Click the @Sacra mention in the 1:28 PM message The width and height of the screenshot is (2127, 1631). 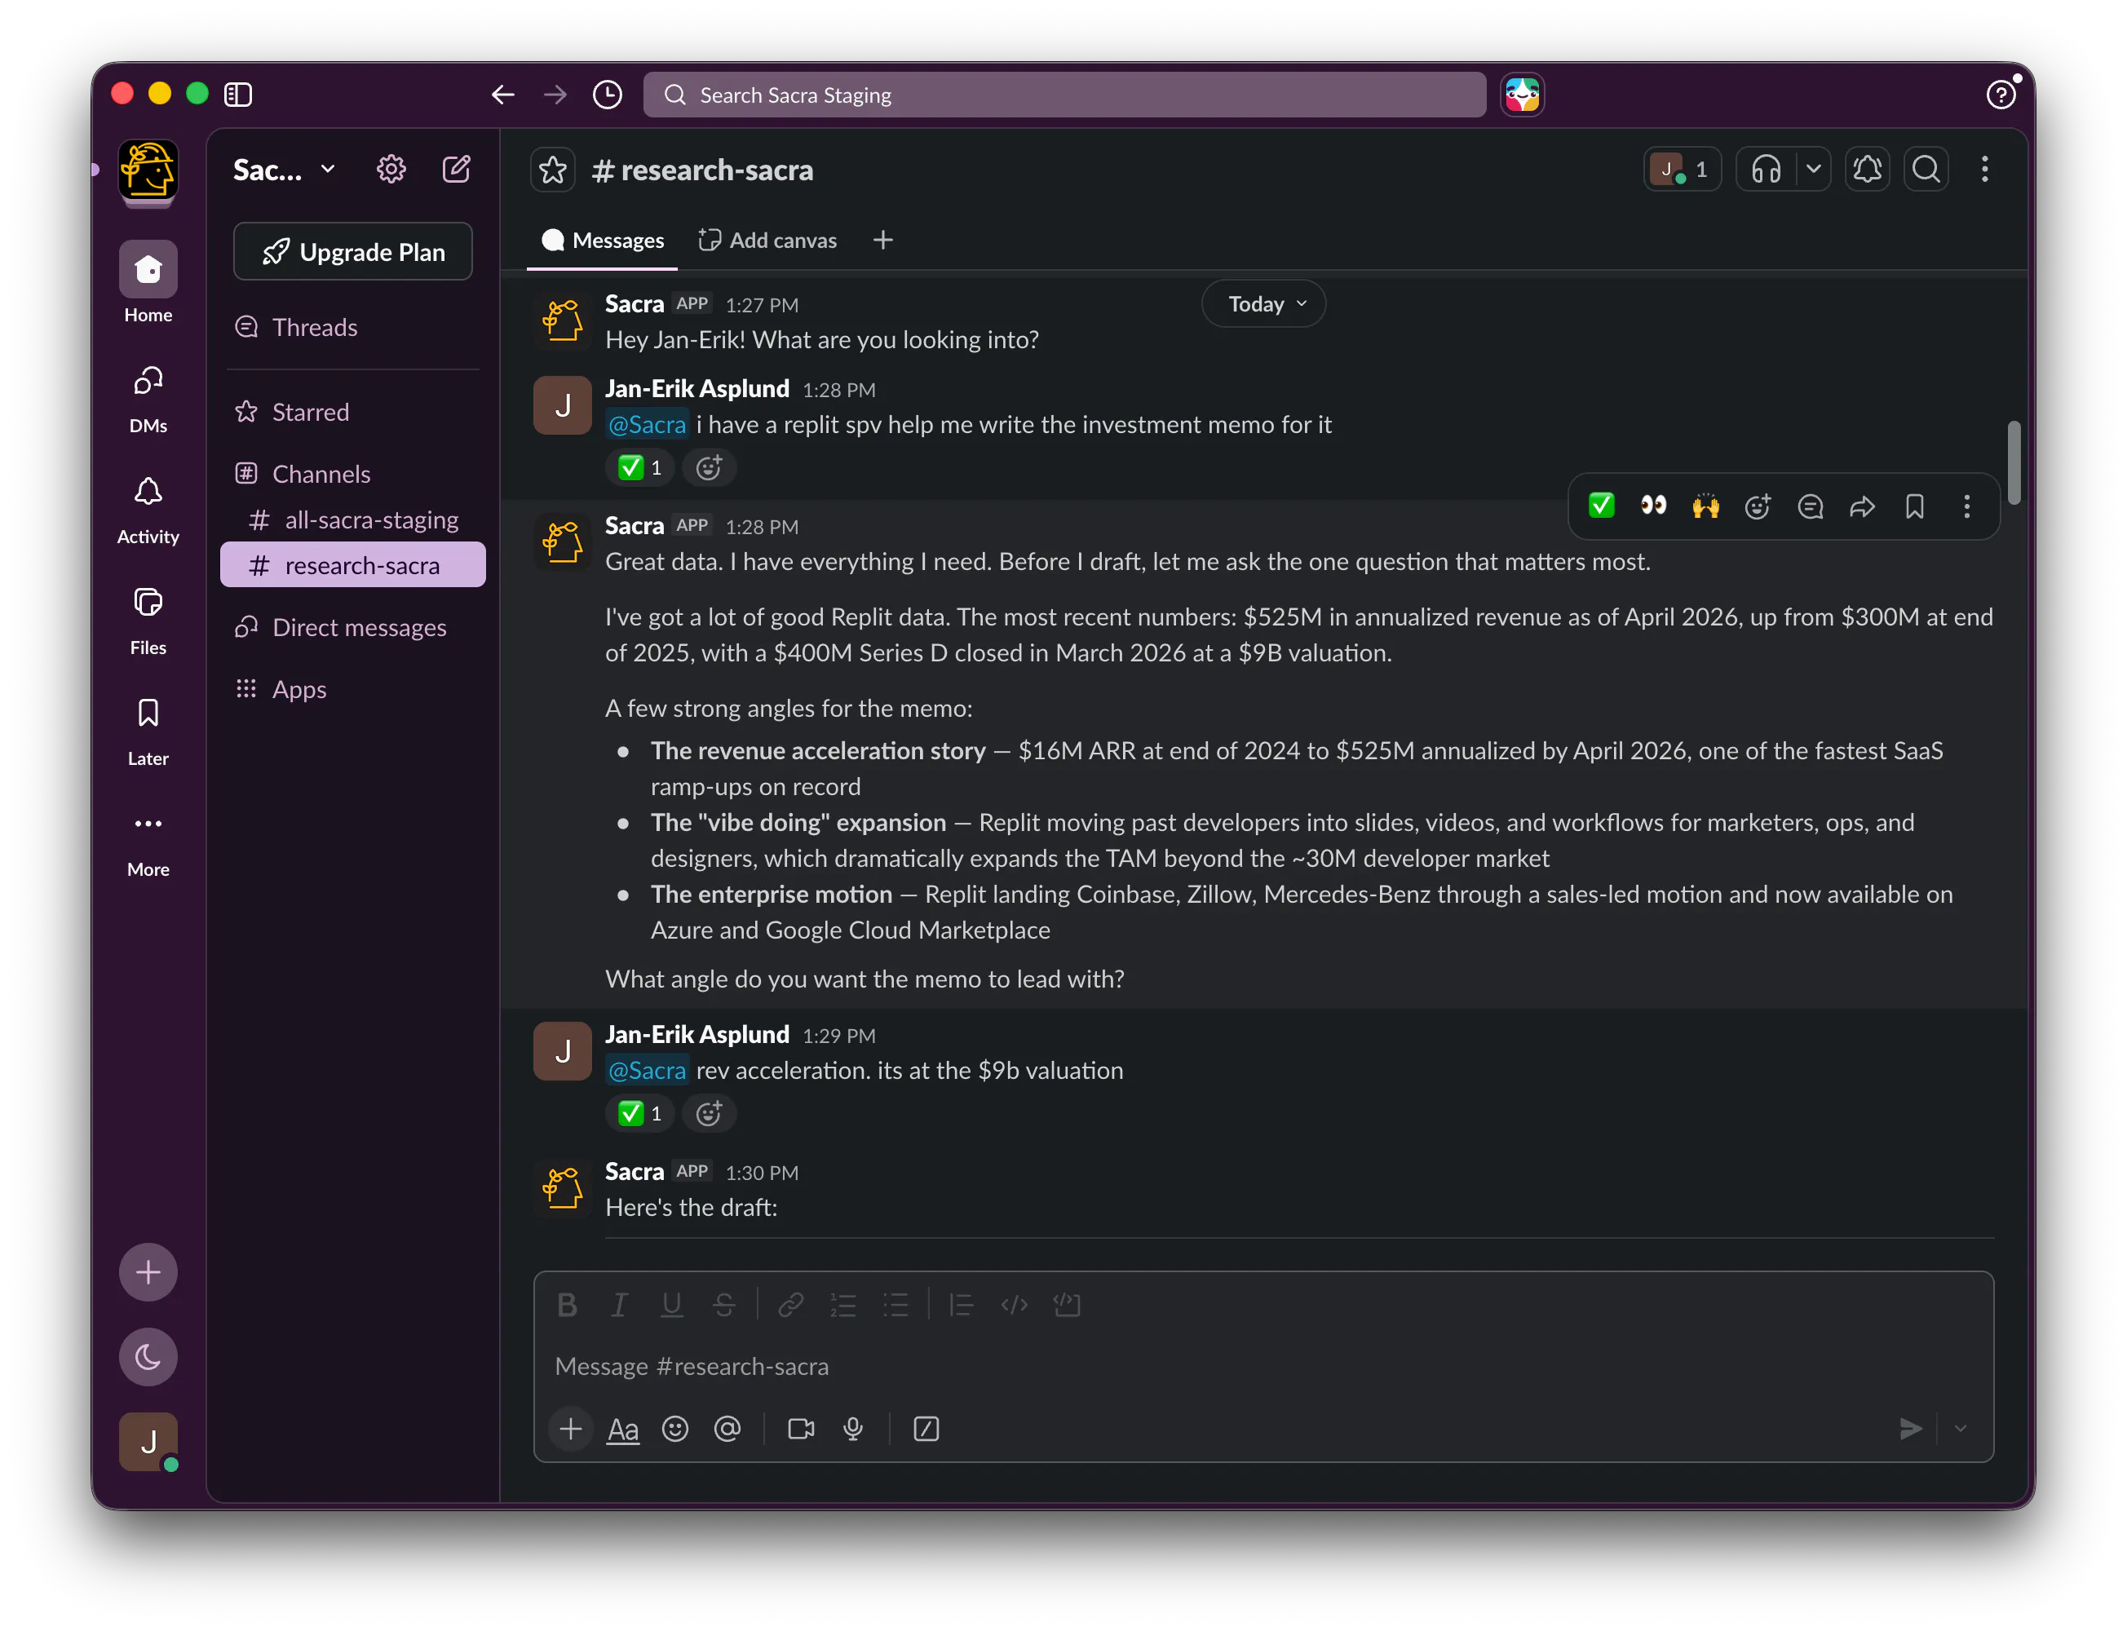[x=647, y=424]
